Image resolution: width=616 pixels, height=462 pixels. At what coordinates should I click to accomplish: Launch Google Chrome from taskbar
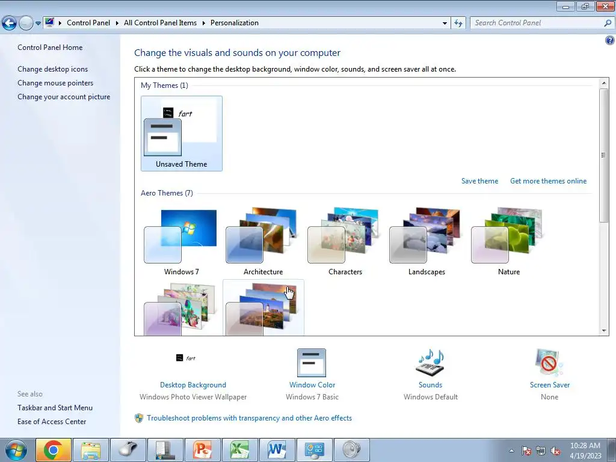click(54, 450)
